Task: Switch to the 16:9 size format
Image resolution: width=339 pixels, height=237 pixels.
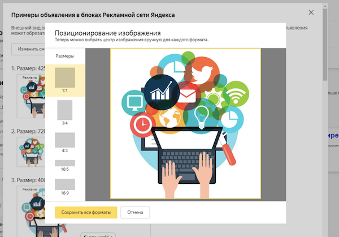Action: click(65, 187)
